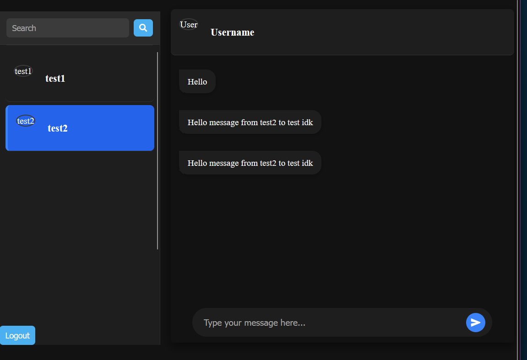Click the last 'Hello message from test2' bubble
The image size is (527, 360).
click(250, 163)
